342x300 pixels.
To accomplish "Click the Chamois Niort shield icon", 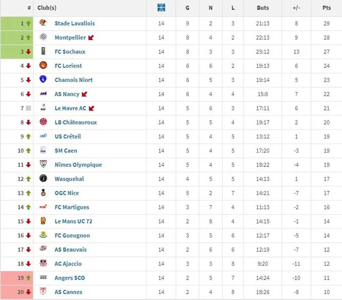I will [43, 80].
